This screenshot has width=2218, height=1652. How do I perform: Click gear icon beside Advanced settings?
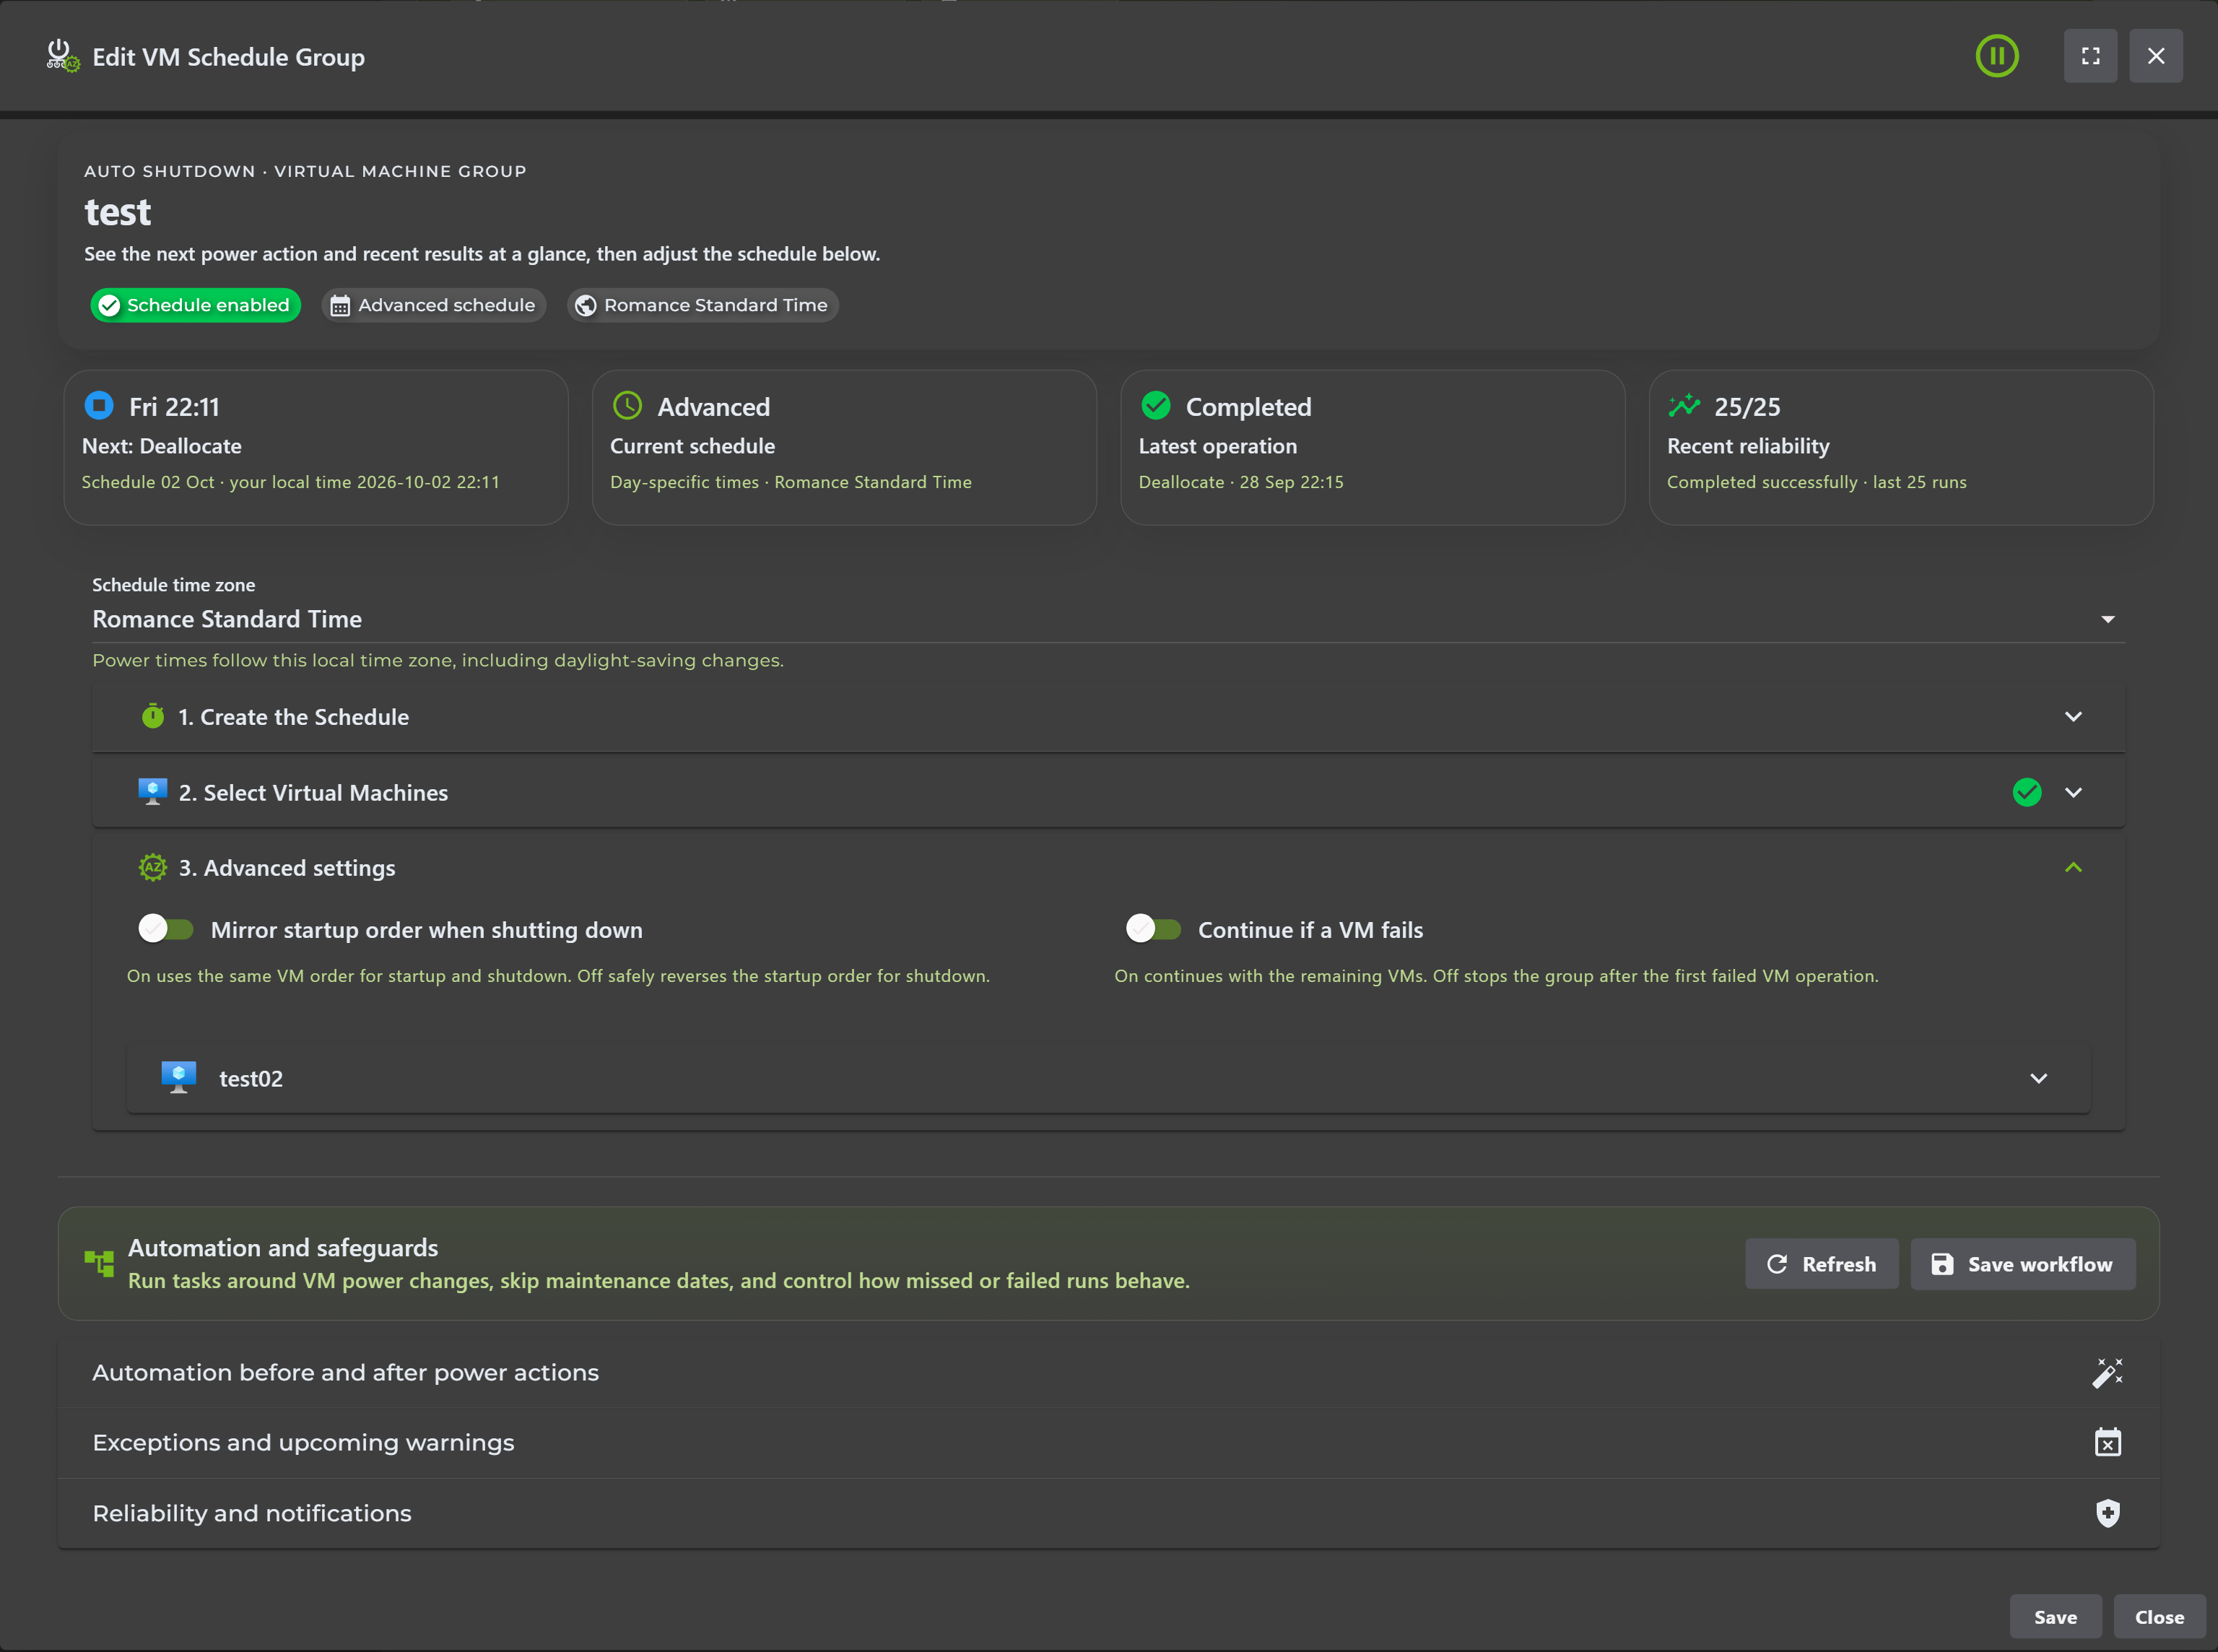(x=153, y=867)
